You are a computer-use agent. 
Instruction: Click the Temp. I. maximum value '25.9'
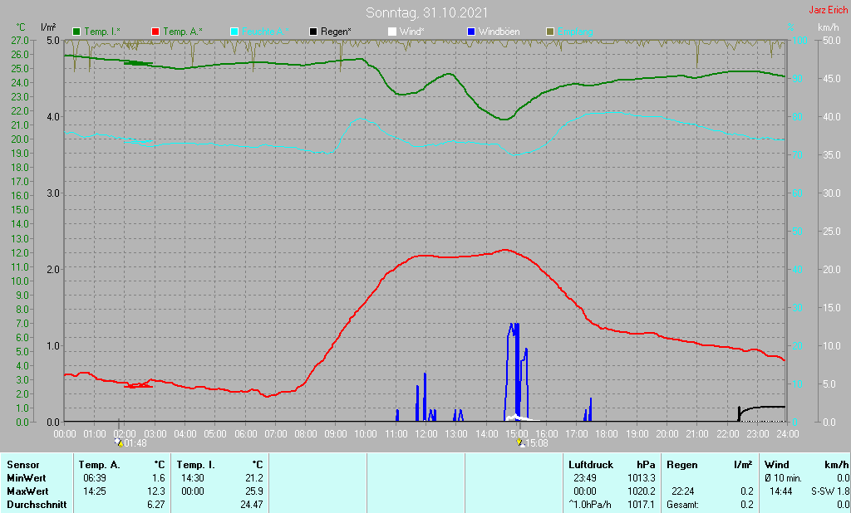click(x=254, y=491)
